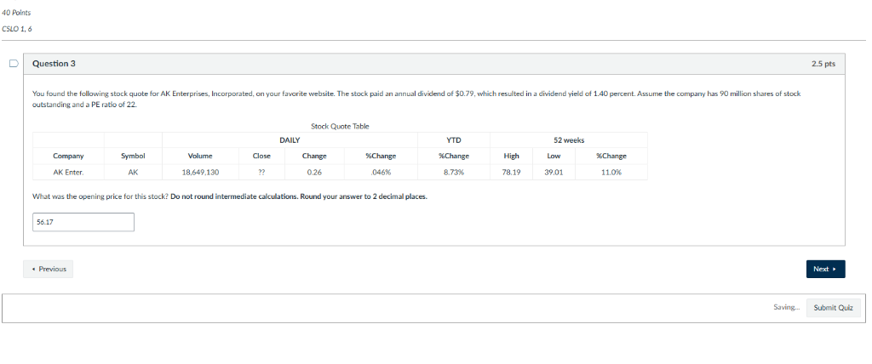Select the YTD percent change 8.73%
The width and height of the screenshot is (872, 364).
(x=454, y=173)
